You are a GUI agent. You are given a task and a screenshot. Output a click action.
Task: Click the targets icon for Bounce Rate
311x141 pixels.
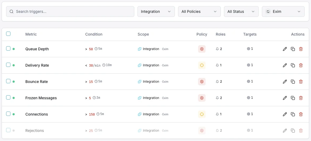(x=248, y=81)
